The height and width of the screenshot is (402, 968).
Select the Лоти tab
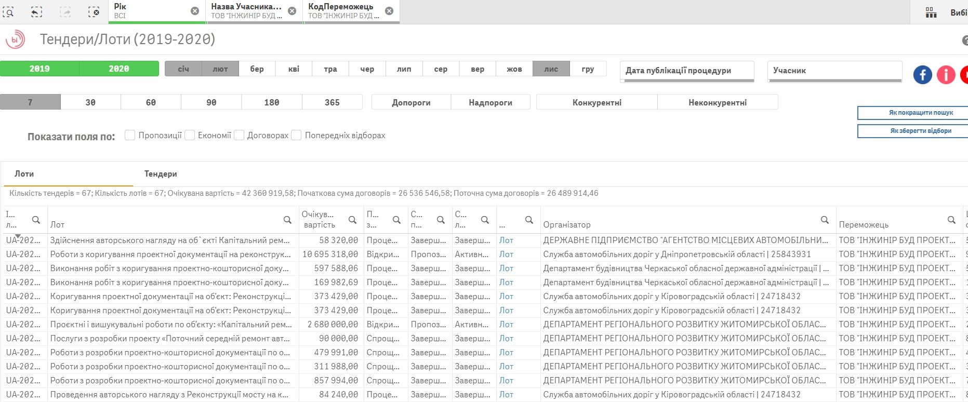tap(24, 174)
